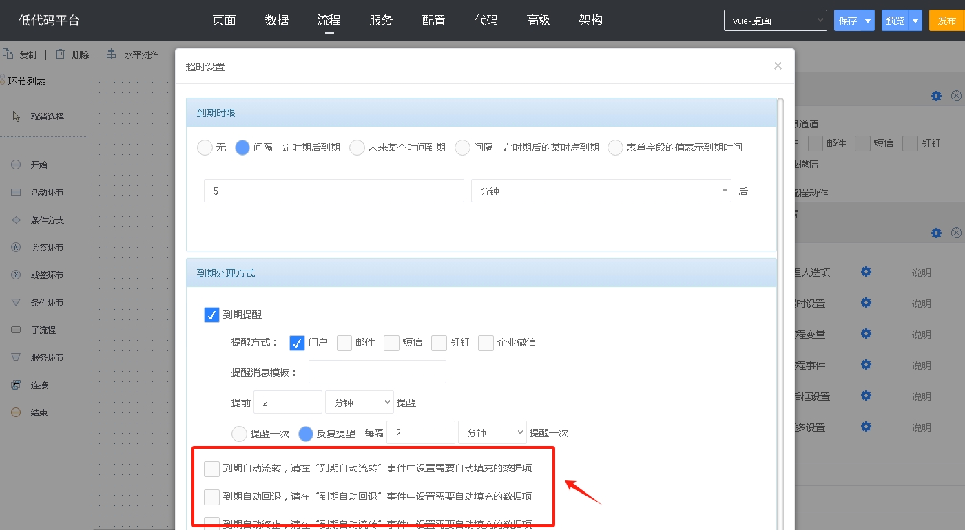Viewport: 965px width, 530px height.
Task: Pick the 会签环节 node icon
Action: [x=16, y=247]
